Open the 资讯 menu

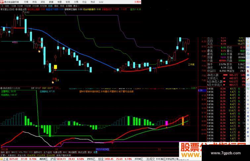(43, 2)
